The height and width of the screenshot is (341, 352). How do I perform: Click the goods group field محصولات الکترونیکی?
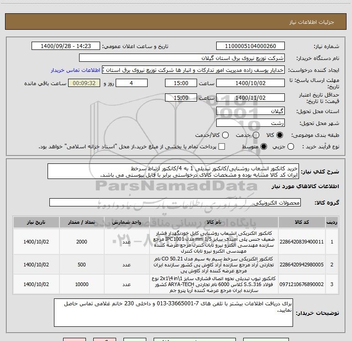[x=175, y=202]
